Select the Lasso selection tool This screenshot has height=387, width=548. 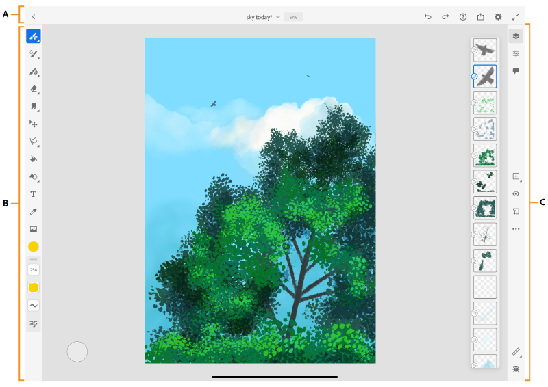[34, 142]
